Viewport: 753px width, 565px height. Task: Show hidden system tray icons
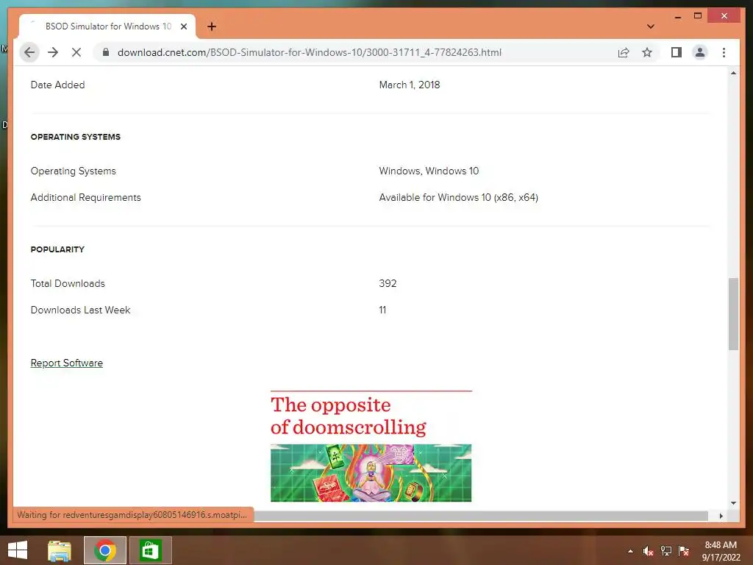(x=630, y=551)
